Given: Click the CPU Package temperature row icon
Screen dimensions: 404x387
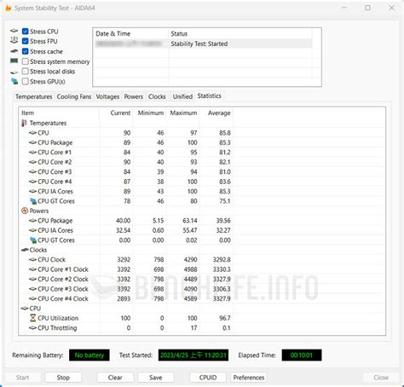Looking at the screenshot, I should point(33,142).
